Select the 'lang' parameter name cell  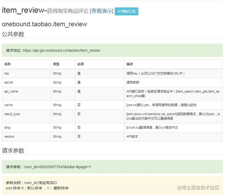[x=26, y=128]
